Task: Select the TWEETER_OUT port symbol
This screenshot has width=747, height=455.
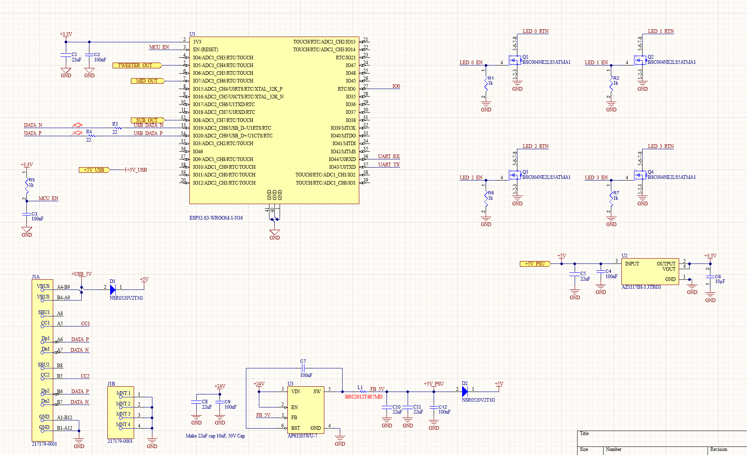Action: pos(137,65)
